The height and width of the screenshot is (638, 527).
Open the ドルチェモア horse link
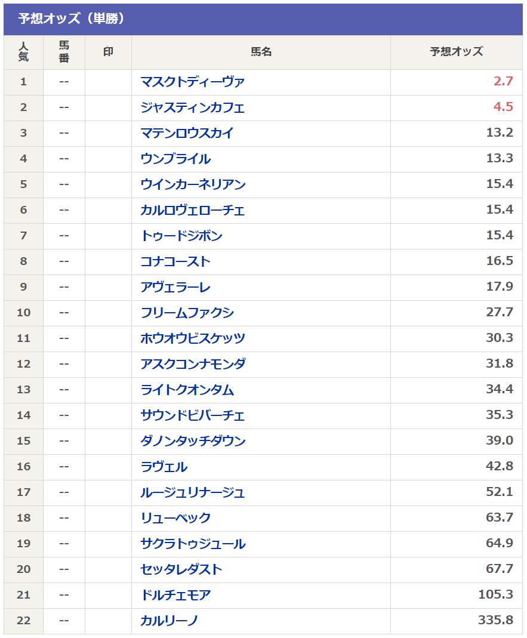tap(175, 594)
